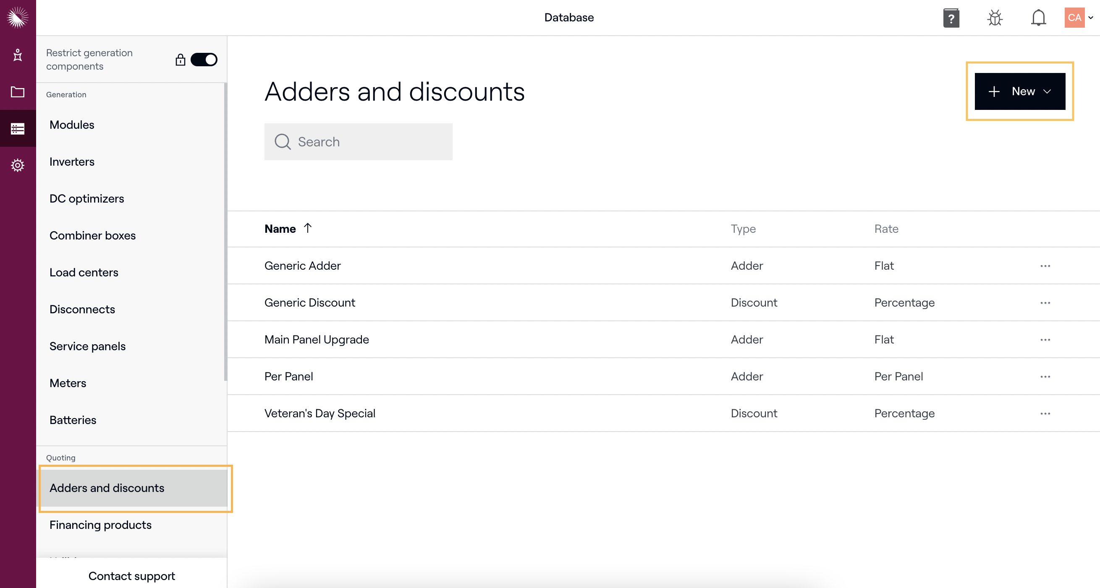Open the settings gear icon
1100x588 pixels.
coord(18,165)
